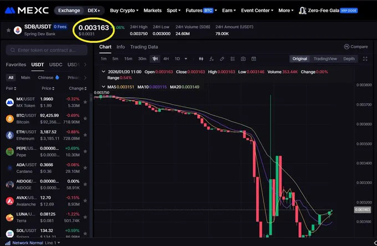Open the Spot dropdown menu
Screen dimensions: 377x246
click(x=174, y=11)
